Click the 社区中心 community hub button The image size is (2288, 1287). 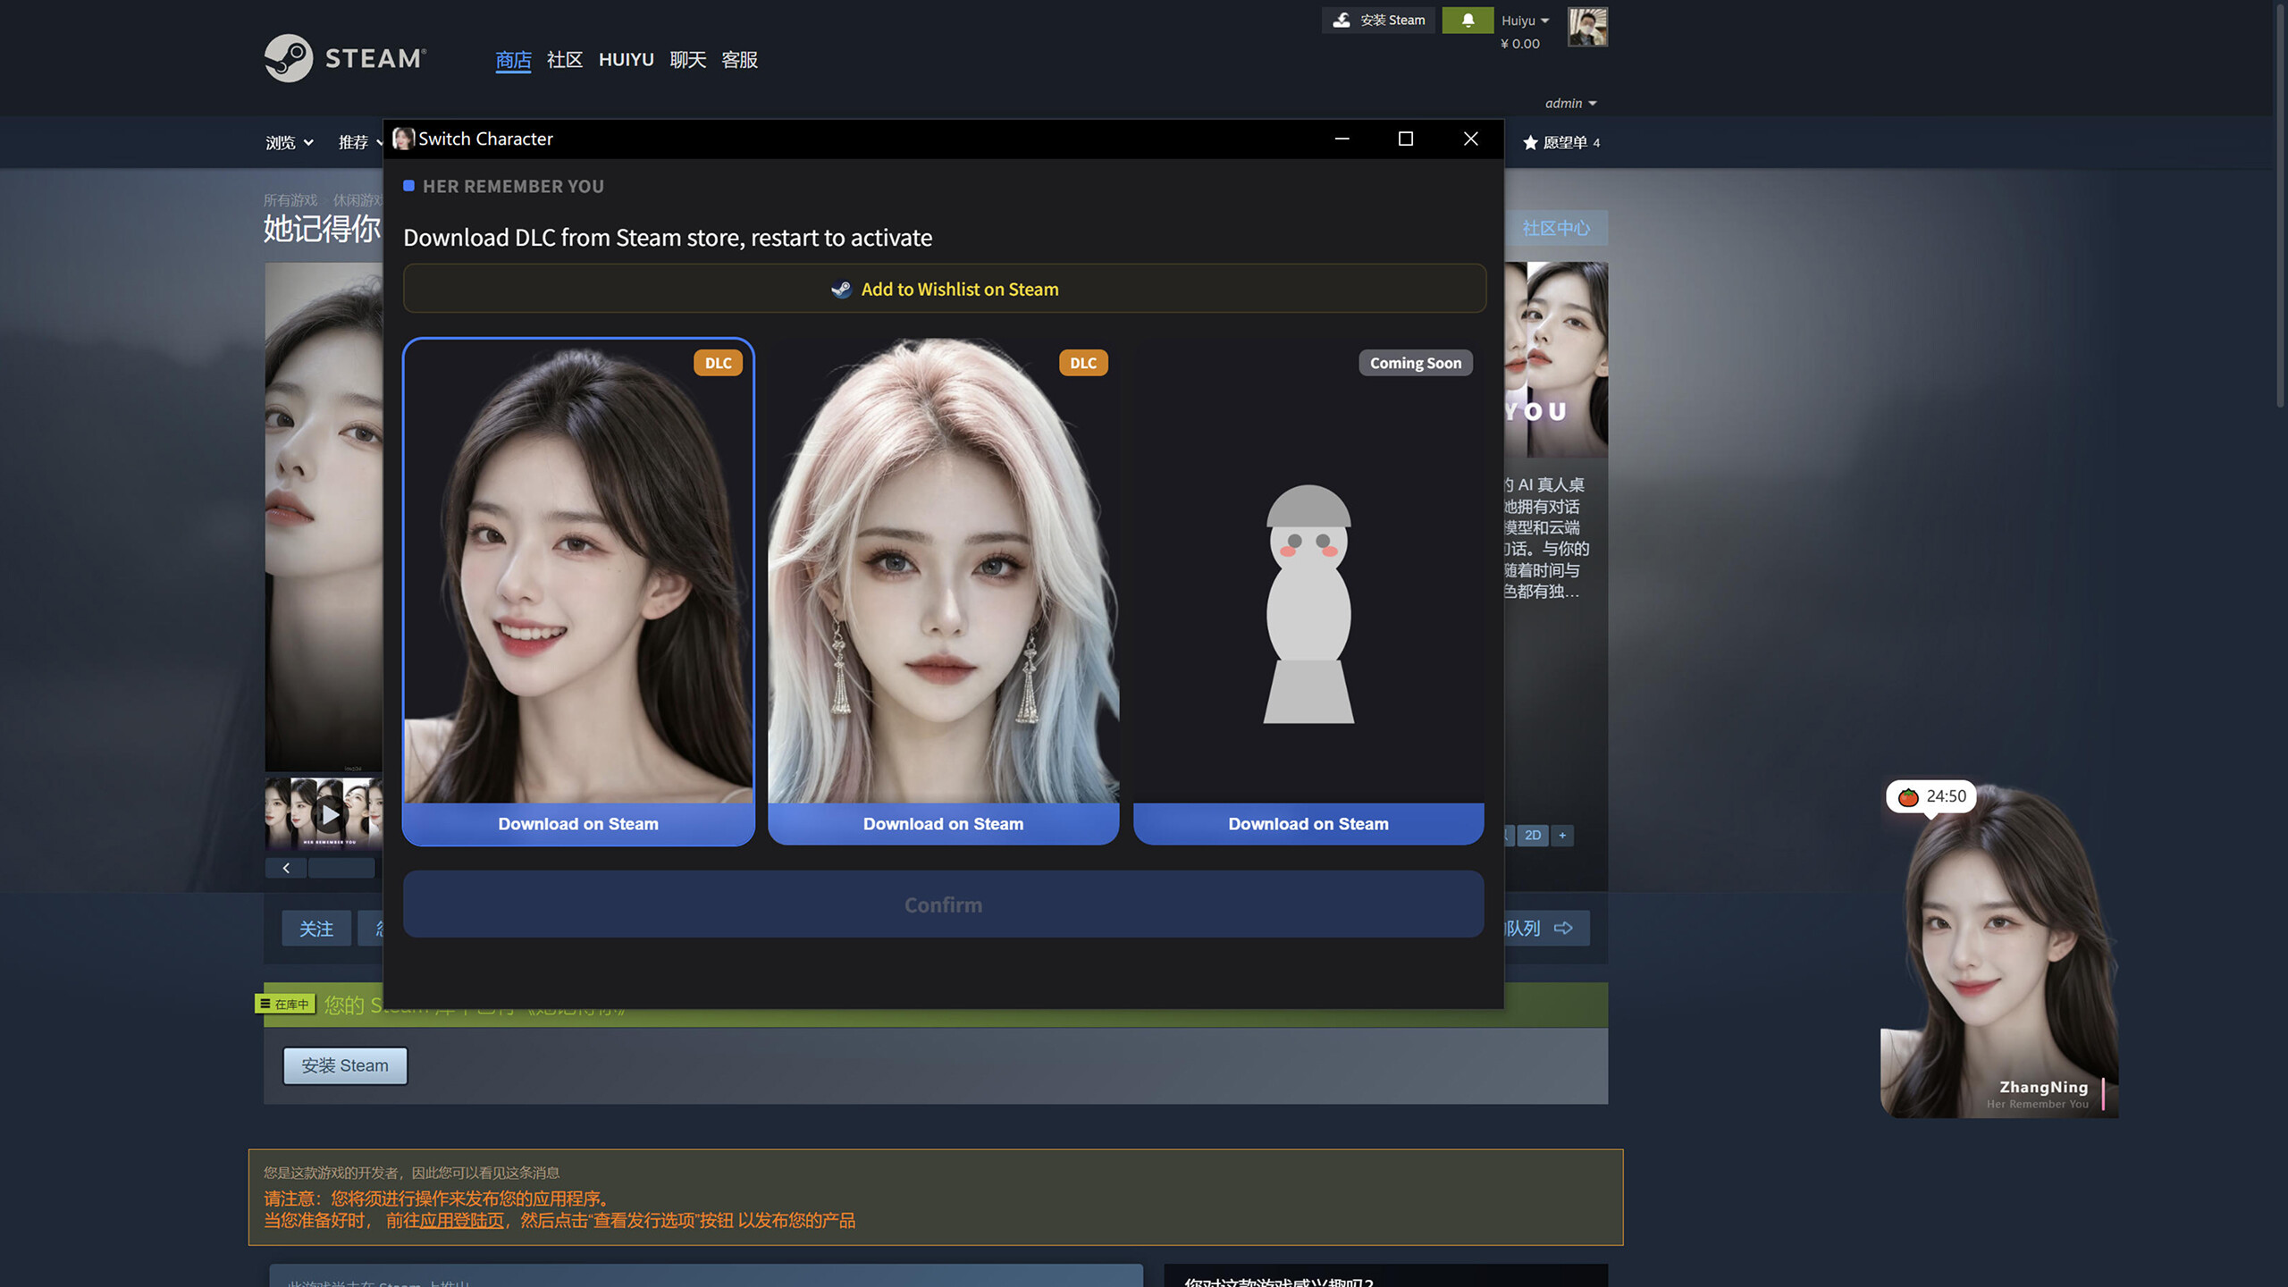click(1556, 228)
